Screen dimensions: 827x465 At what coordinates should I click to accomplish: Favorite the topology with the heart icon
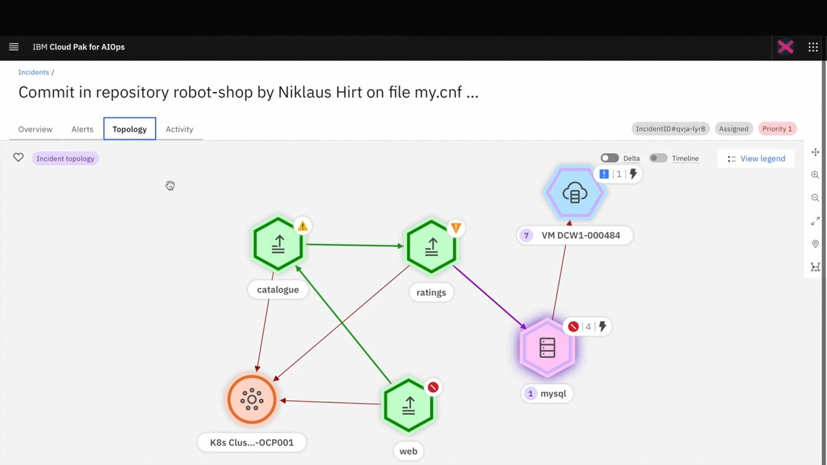[x=18, y=158]
